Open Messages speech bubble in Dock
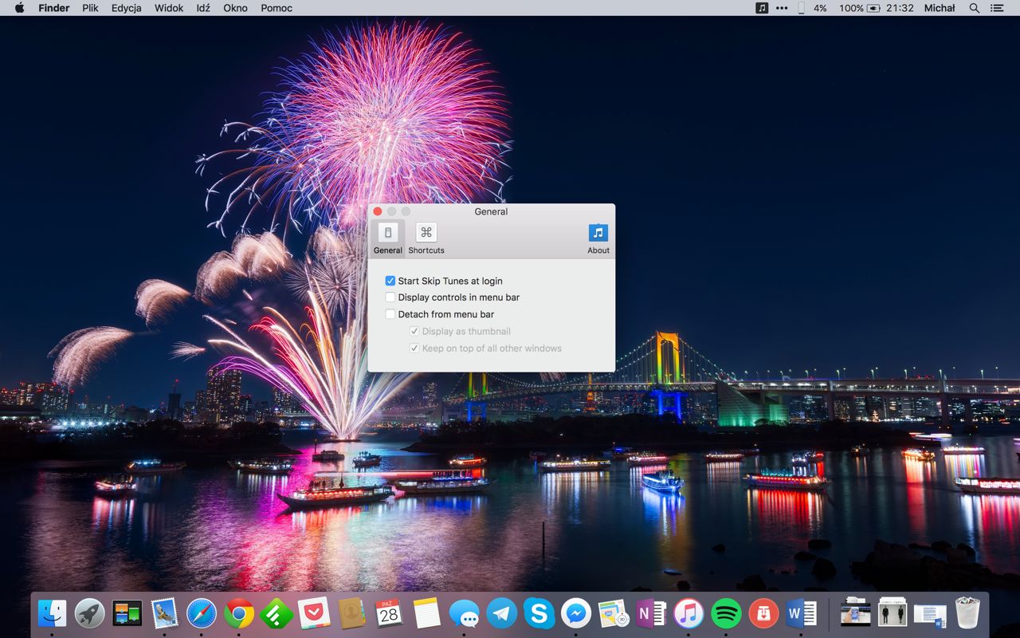This screenshot has height=638, width=1020. [x=464, y=613]
